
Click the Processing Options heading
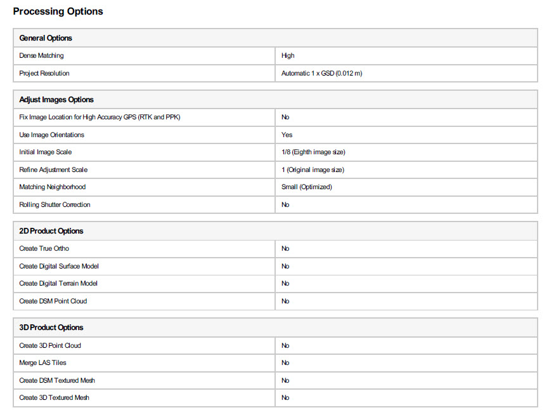[58, 11]
